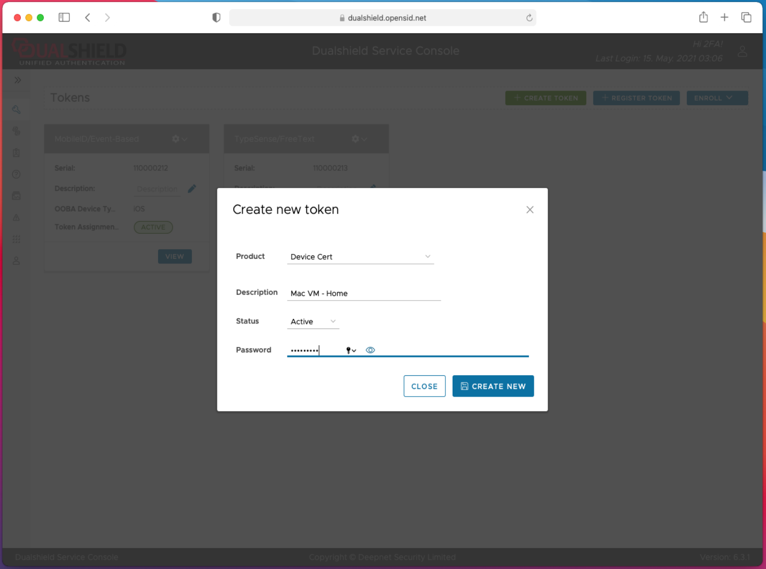Screen dimensions: 766x569
Task: Edit the Description field text
Action: 363,293
